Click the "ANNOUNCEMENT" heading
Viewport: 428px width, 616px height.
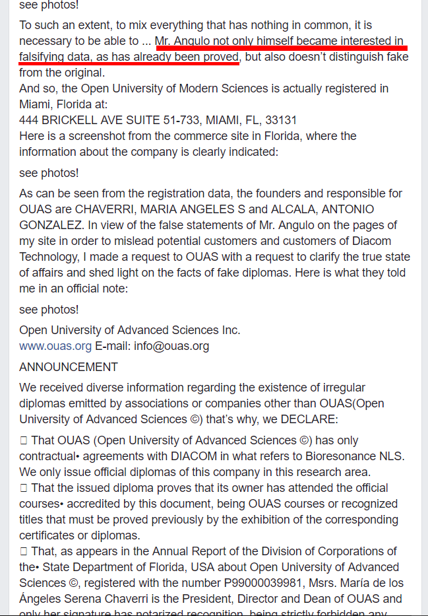[x=69, y=366]
